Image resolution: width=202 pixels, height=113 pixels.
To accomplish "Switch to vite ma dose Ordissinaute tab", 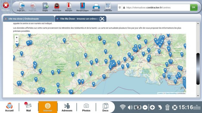I will point(29,19).
